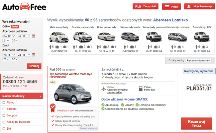
Task: Check the Europcar supplier checkbox
Action: tap(4, 115)
